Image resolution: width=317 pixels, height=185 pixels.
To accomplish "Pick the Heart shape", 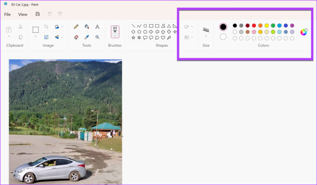I will click(163, 38).
